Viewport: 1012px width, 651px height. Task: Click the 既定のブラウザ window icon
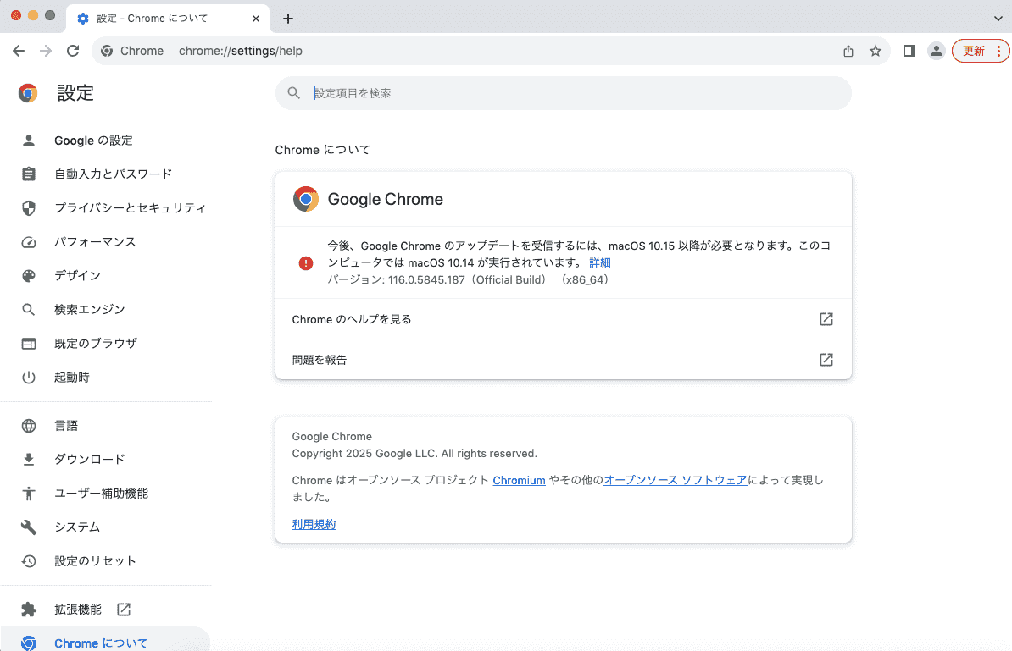coord(29,344)
